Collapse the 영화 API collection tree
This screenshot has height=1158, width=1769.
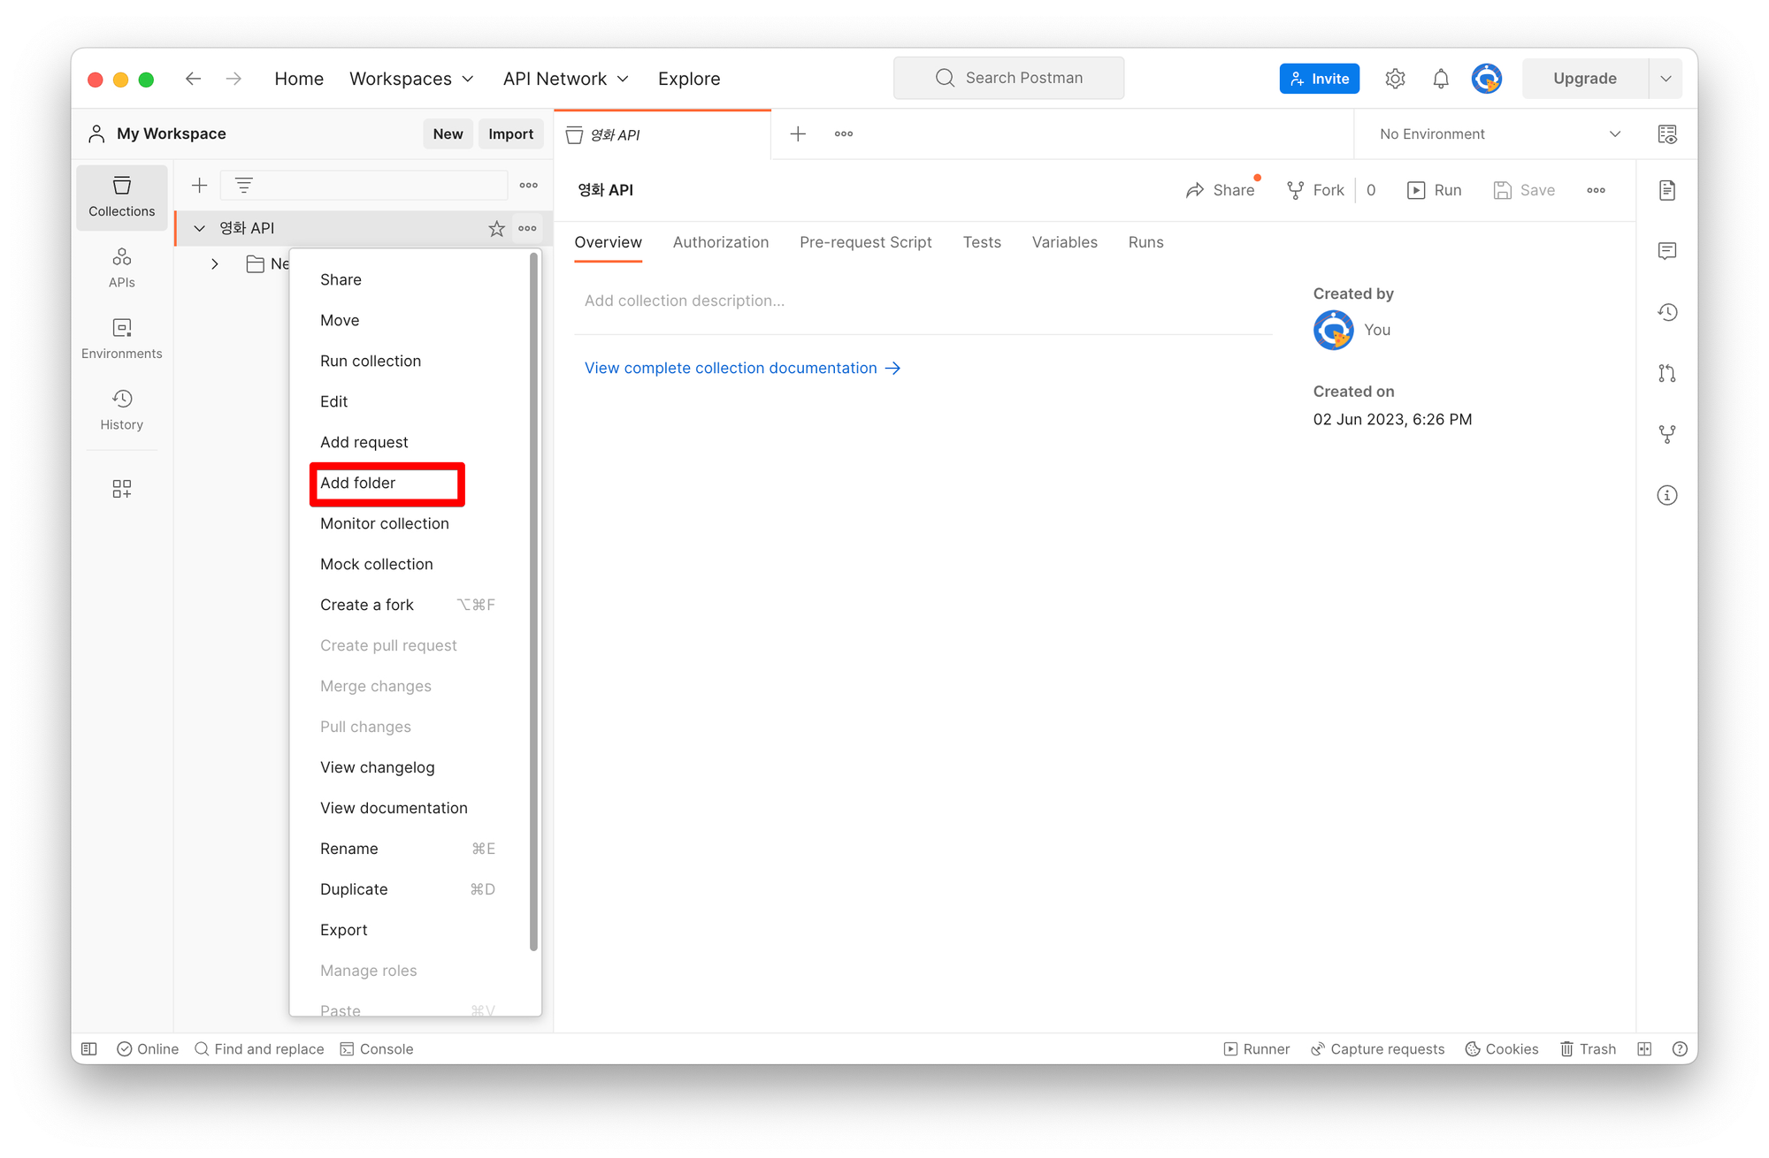(200, 229)
